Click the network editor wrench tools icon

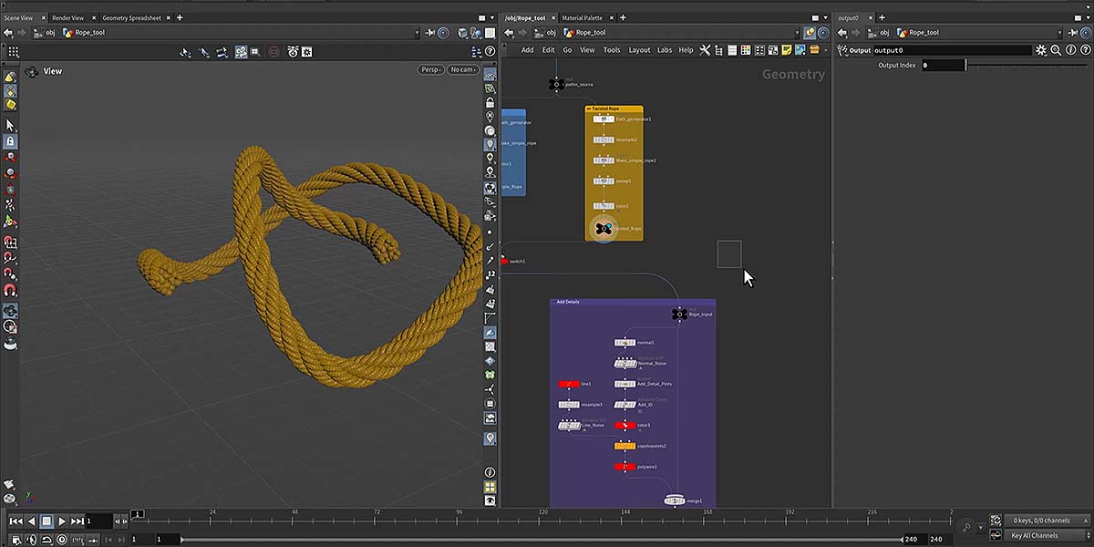click(x=705, y=50)
